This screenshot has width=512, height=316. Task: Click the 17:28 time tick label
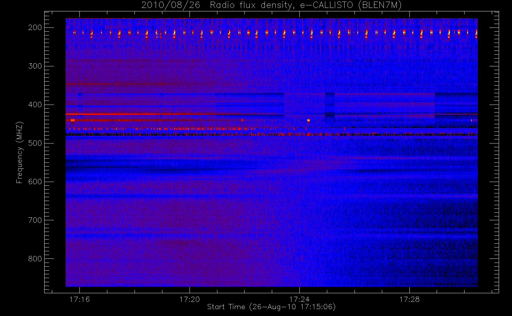coord(409,299)
